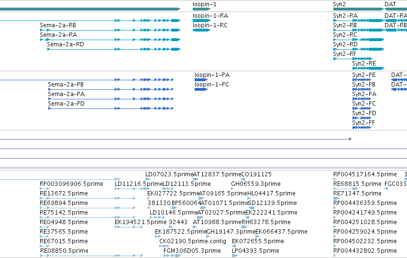Select RE04948.5prime label
The height and width of the screenshot is (258, 407).
(64, 222)
